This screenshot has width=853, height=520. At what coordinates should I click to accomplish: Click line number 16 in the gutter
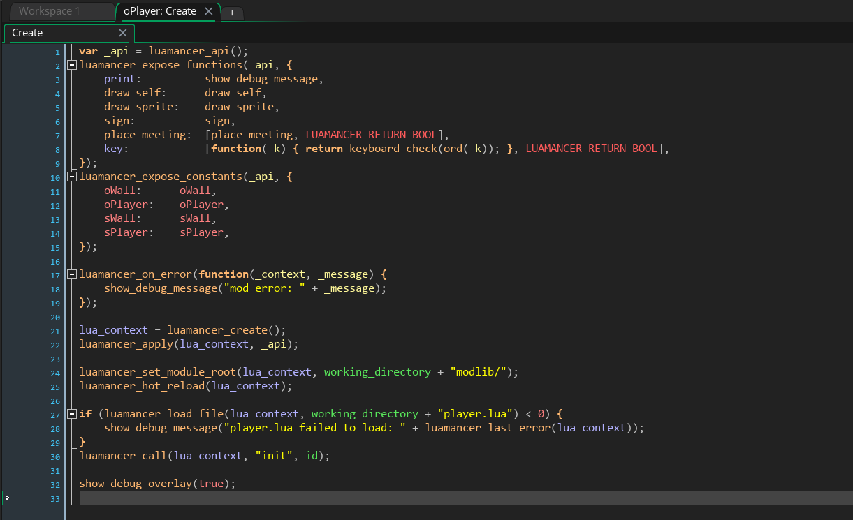click(x=56, y=261)
